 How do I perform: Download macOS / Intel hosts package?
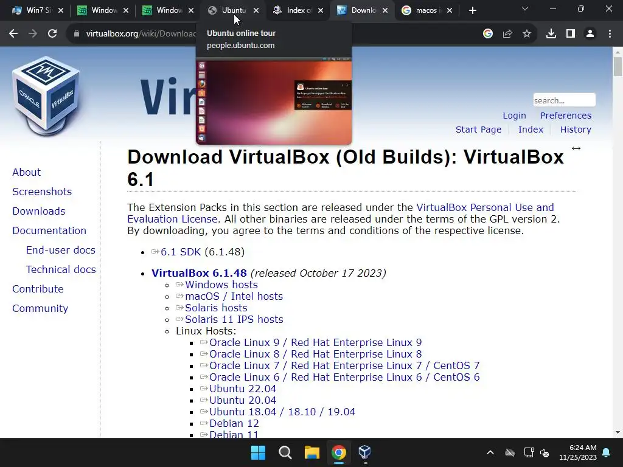[234, 296]
